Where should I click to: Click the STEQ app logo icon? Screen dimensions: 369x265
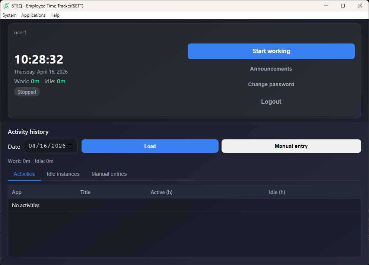(6, 6)
